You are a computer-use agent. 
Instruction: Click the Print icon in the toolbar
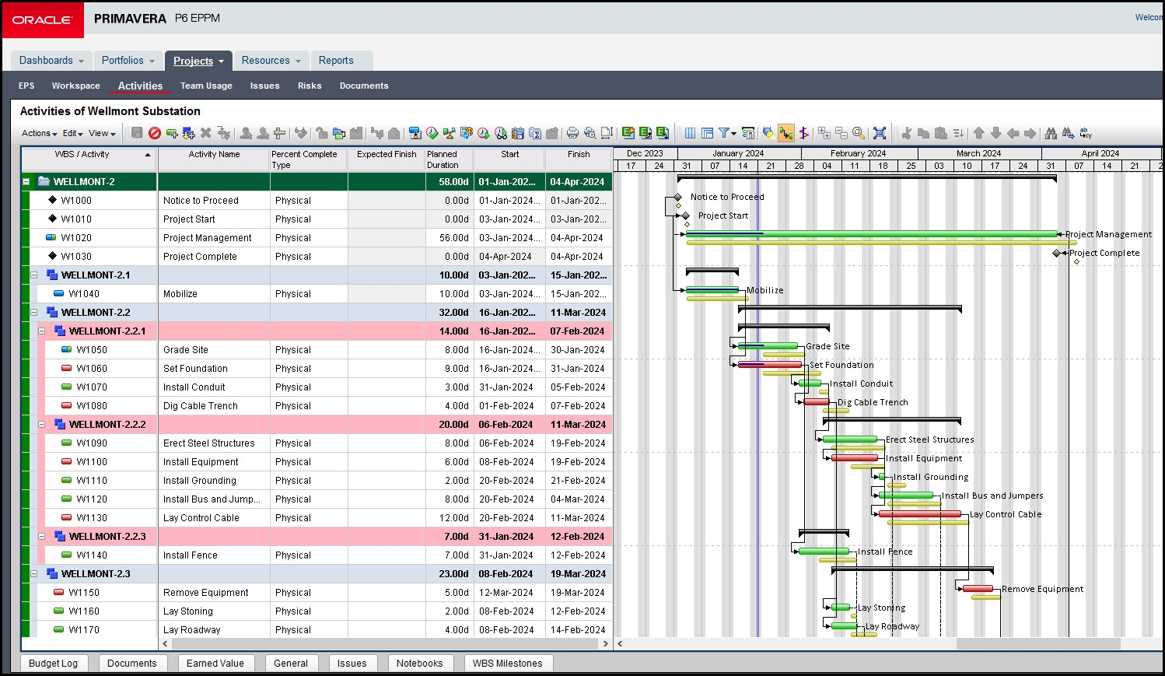point(572,133)
